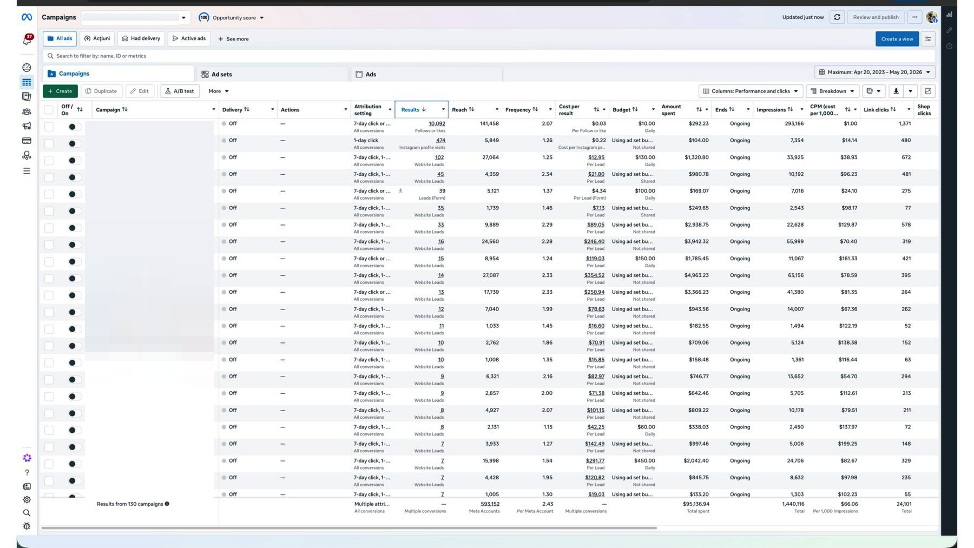The width and height of the screenshot is (974, 548).
Task: Open the Billing card icon in sidebar
Action: [27, 141]
